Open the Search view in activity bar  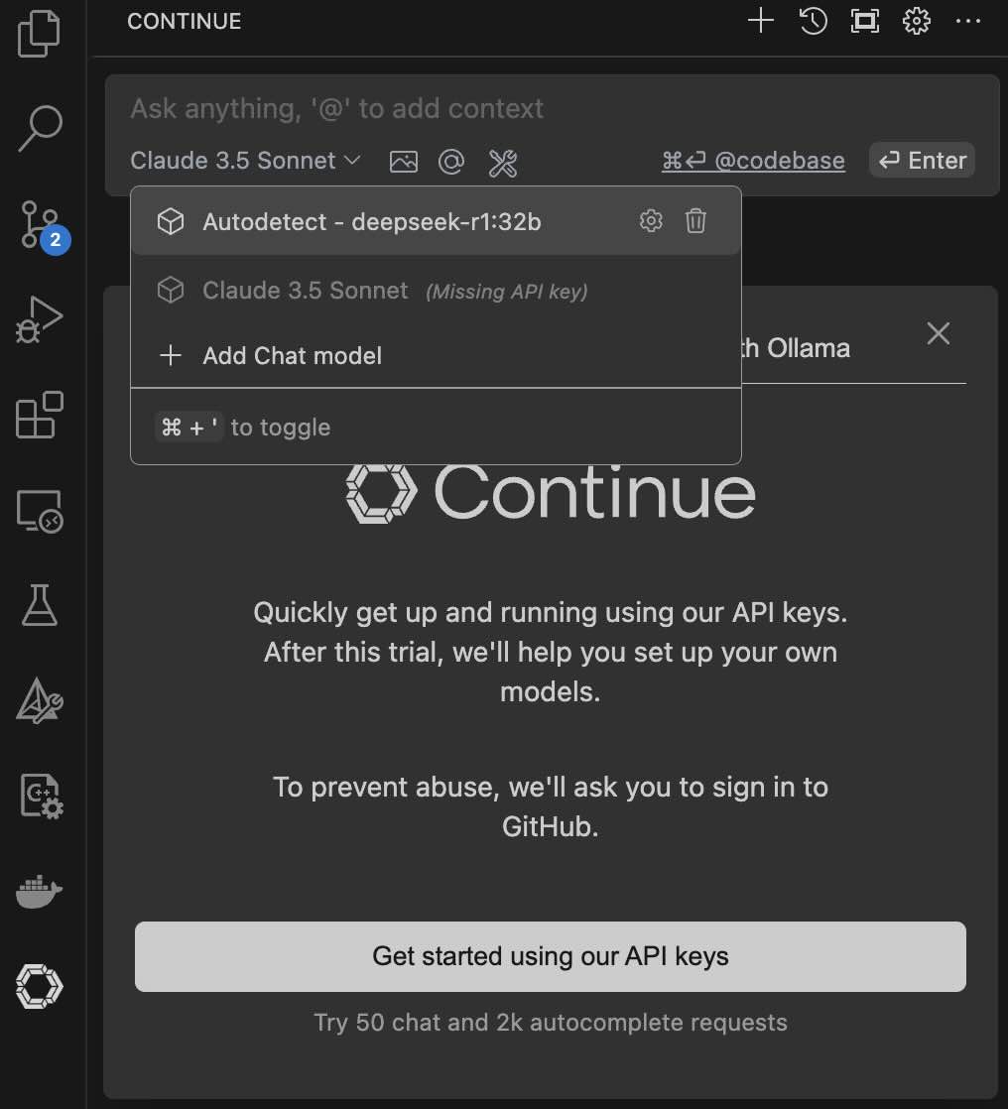click(x=40, y=128)
